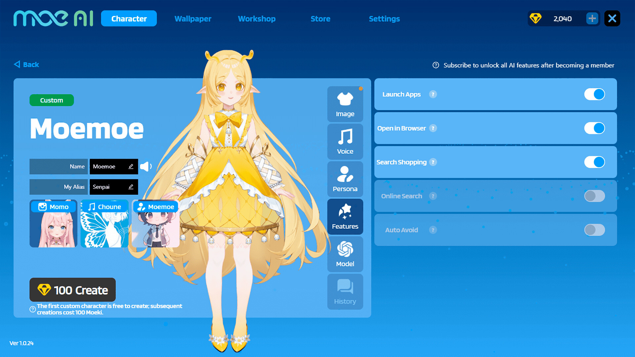Click the Moeki gem icon near the balance
Image resolution: width=635 pixels, height=357 pixels.
coord(536,19)
